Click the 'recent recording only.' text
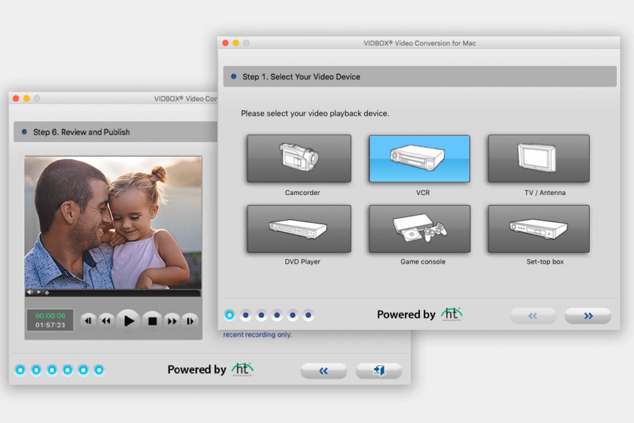 257,334
